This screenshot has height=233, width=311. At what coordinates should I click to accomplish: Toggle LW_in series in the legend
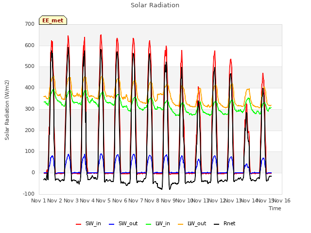(x=158, y=223)
